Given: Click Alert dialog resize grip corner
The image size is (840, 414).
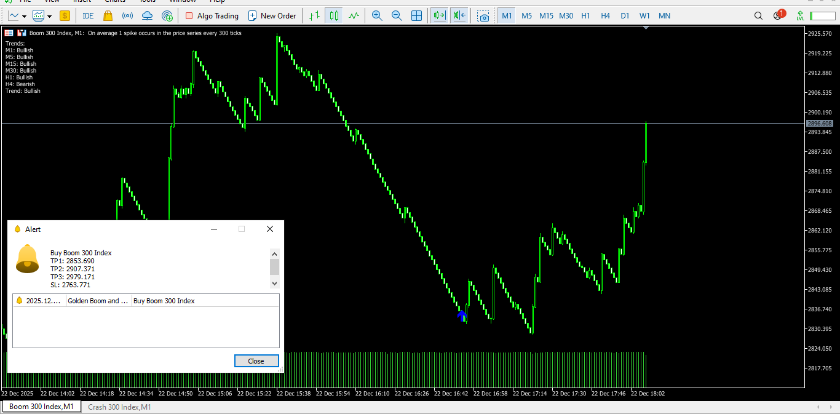Looking at the screenshot, I should pos(281,370).
